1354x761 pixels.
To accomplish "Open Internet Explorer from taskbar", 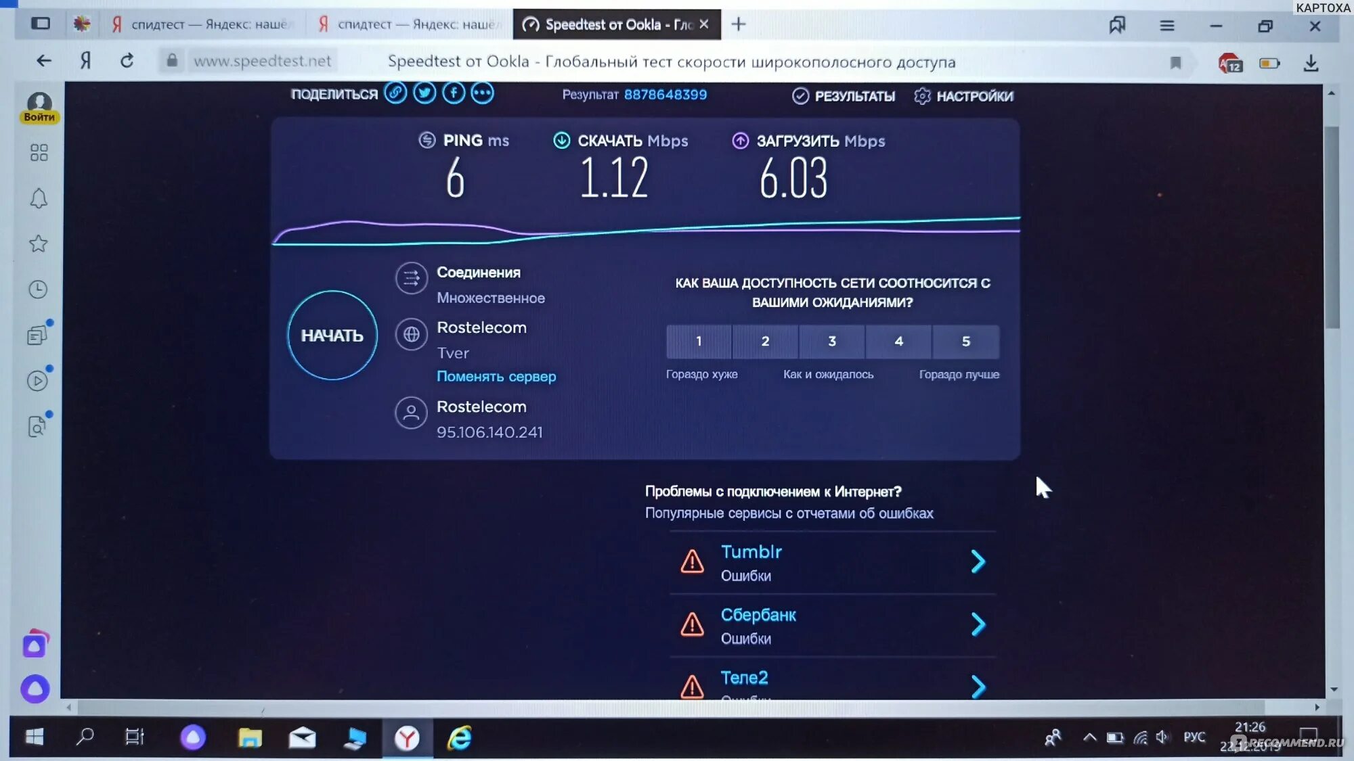I will coord(460,738).
